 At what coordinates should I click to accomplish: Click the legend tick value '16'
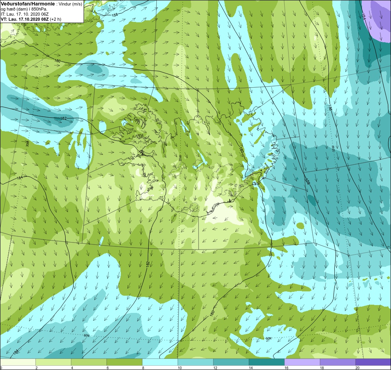286,368
